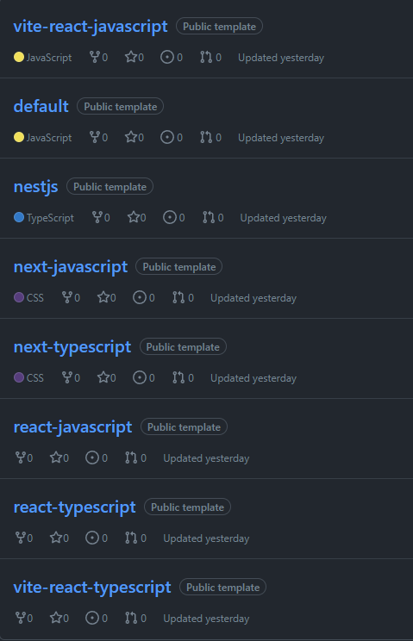Image resolution: width=413 pixels, height=641 pixels.
Task: Click the star icon for next-typescript
Action: 103,377
